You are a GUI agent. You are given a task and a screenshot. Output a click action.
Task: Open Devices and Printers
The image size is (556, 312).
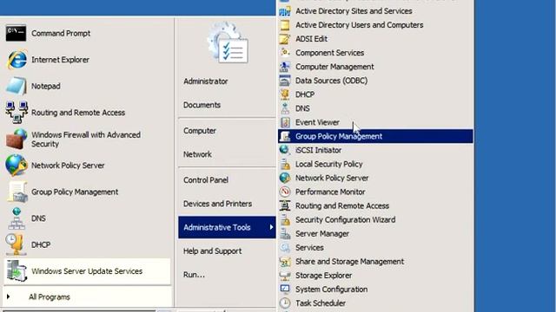[217, 204]
